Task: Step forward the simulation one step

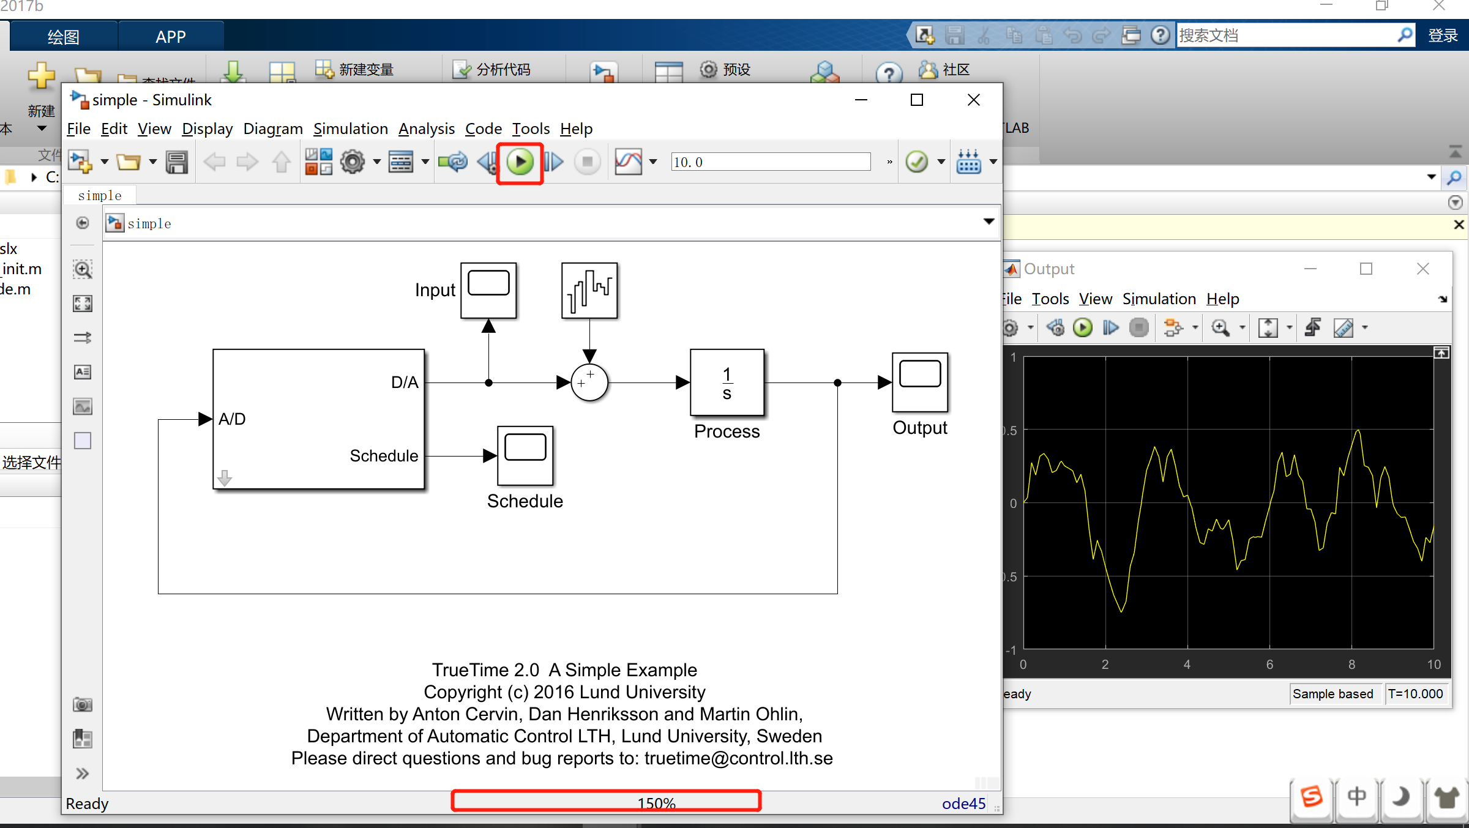Action: (x=553, y=162)
